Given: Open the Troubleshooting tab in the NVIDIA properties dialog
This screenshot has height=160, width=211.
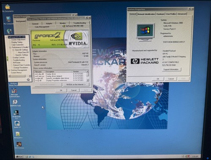Looking at the screenshot, I should pyautogui.click(x=80, y=23).
